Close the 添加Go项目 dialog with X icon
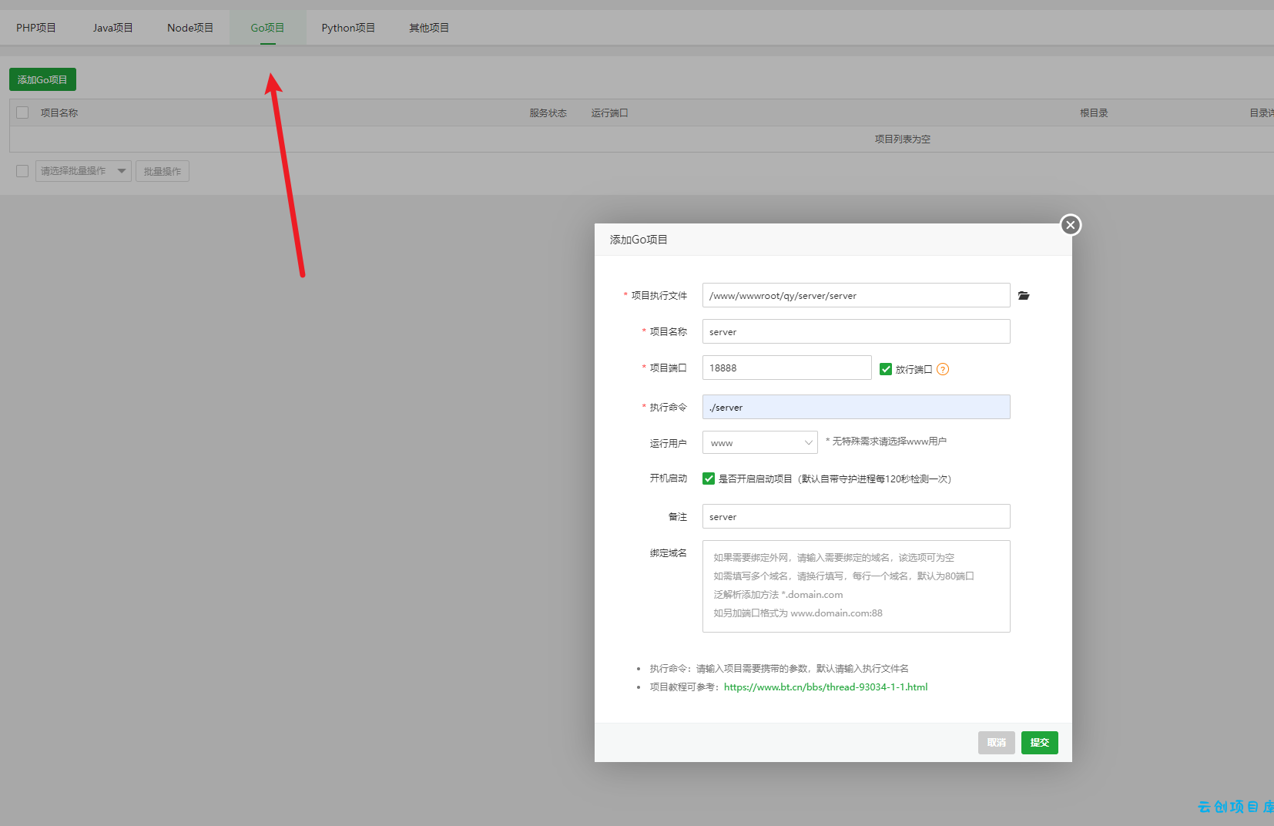 click(x=1071, y=225)
